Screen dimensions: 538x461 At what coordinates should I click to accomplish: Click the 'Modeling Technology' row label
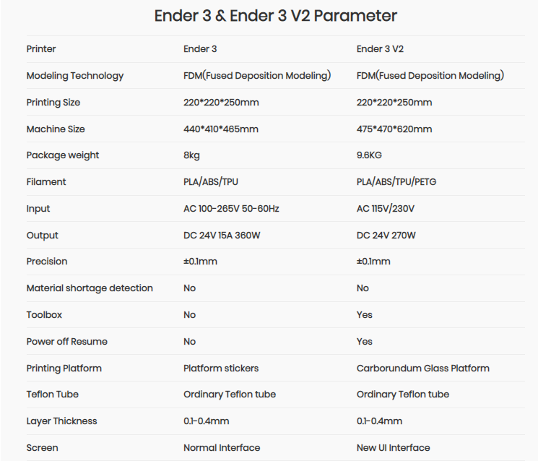[x=75, y=76]
